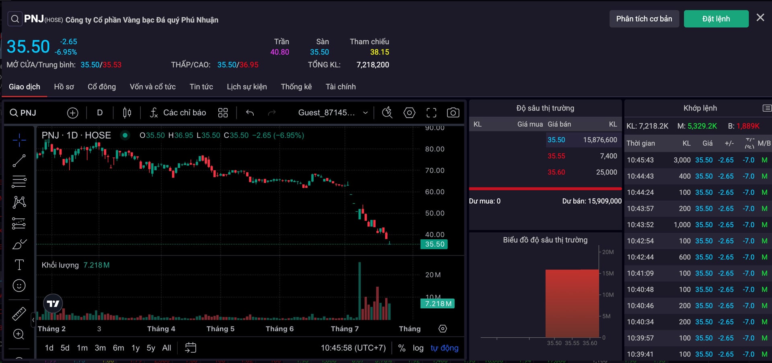Select the trend line drawing tool
772x363 pixels.
click(19, 161)
